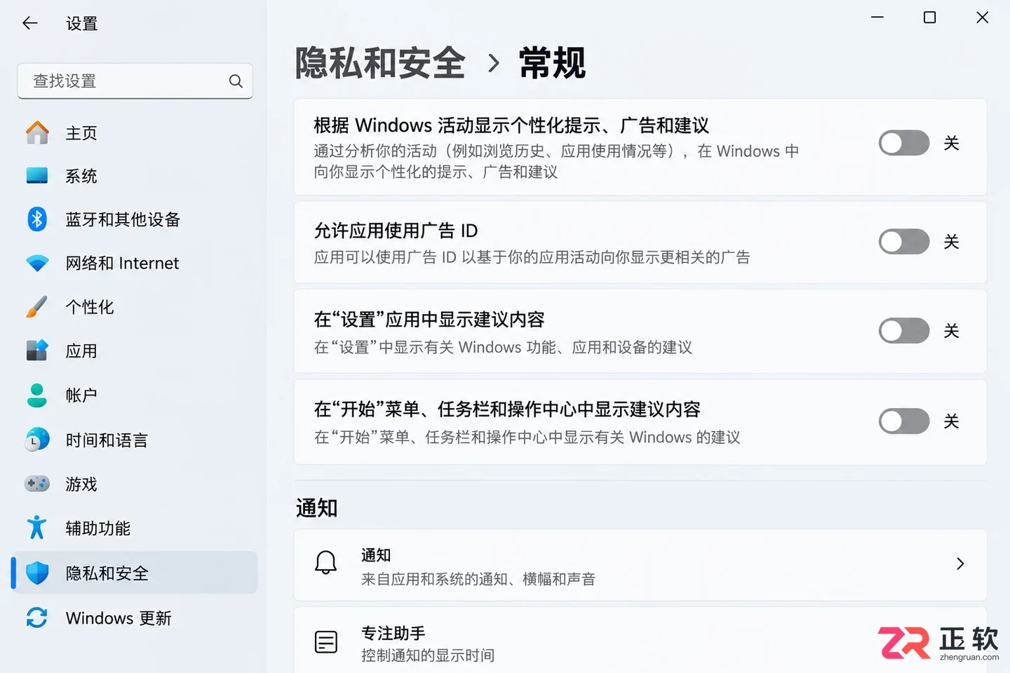Click the 通知 section heading
1010x673 pixels.
coord(317,507)
